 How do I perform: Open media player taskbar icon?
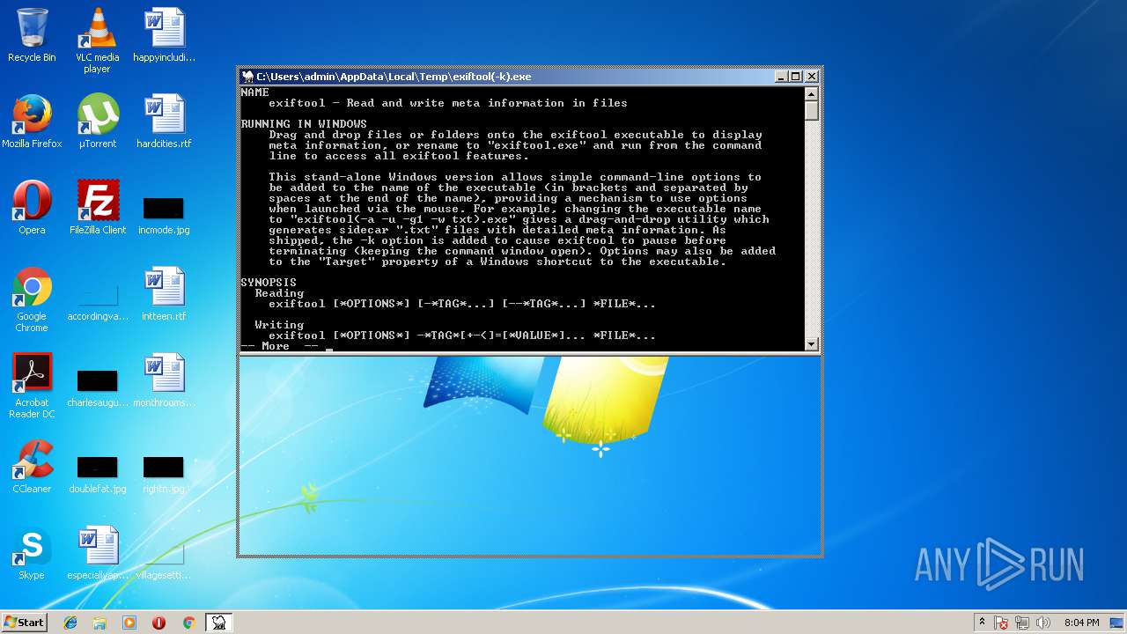[129, 623]
